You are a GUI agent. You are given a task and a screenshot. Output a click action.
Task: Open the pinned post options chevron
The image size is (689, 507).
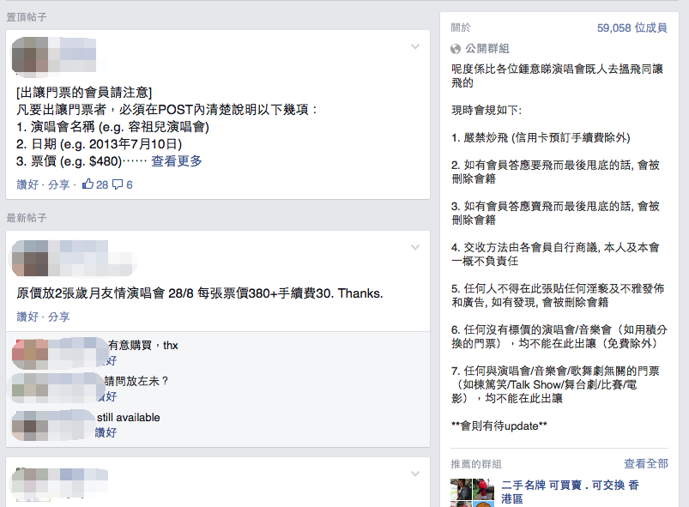click(415, 46)
